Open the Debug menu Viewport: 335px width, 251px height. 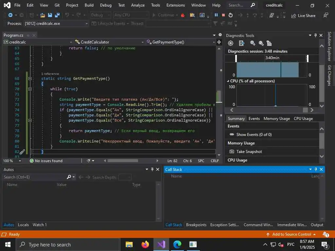pos(106,5)
